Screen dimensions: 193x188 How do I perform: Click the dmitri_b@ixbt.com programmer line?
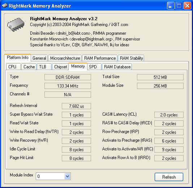coord(78,33)
